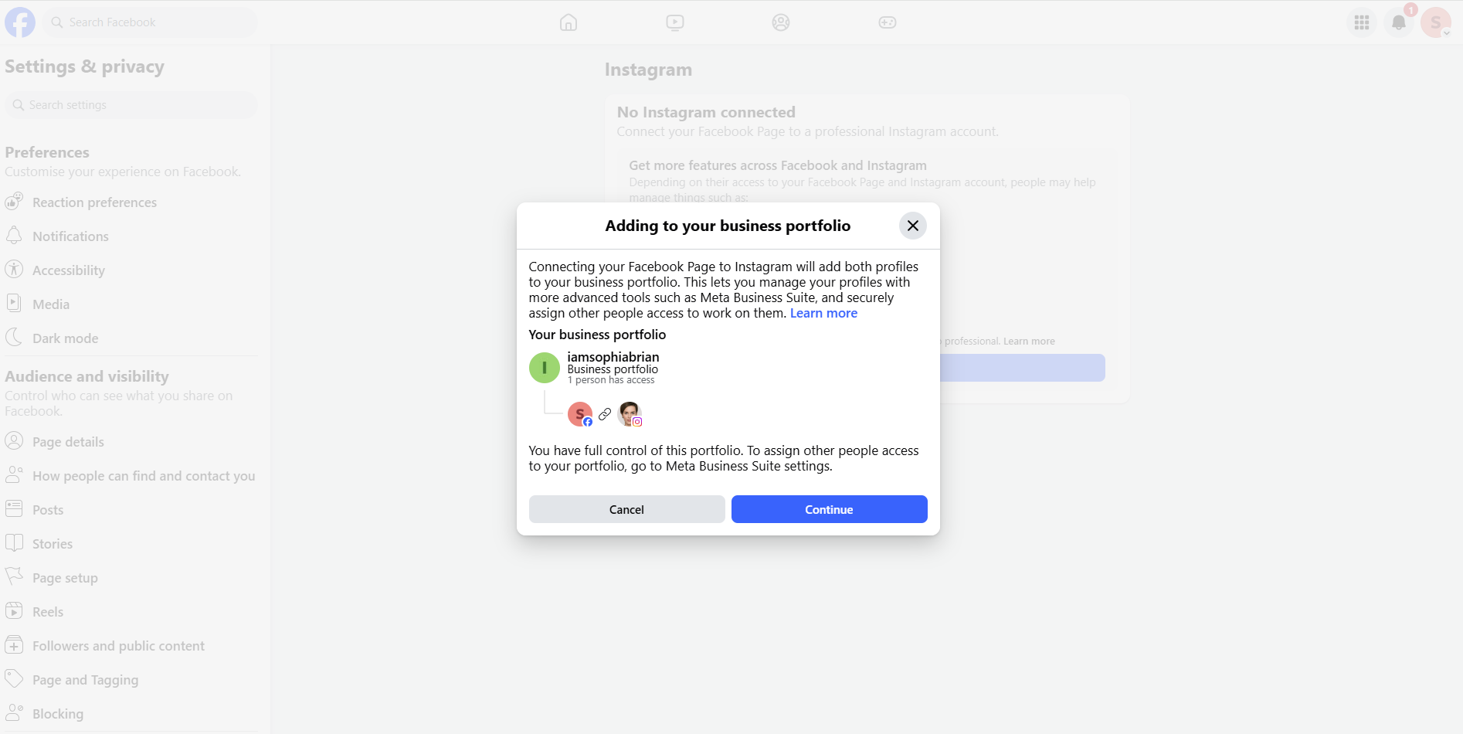Click the Page setup flag icon
Screen dimensions: 1463x734
coord(14,576)
